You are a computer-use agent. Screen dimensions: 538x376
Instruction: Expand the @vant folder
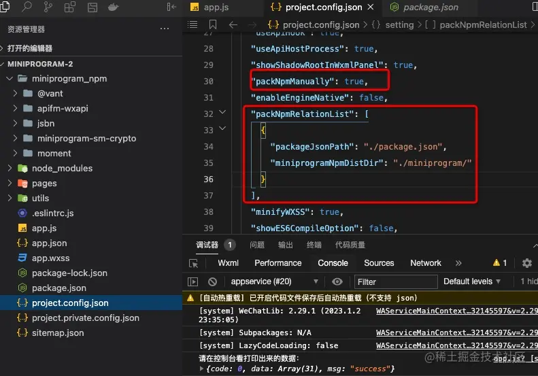(x=15, y=93)
